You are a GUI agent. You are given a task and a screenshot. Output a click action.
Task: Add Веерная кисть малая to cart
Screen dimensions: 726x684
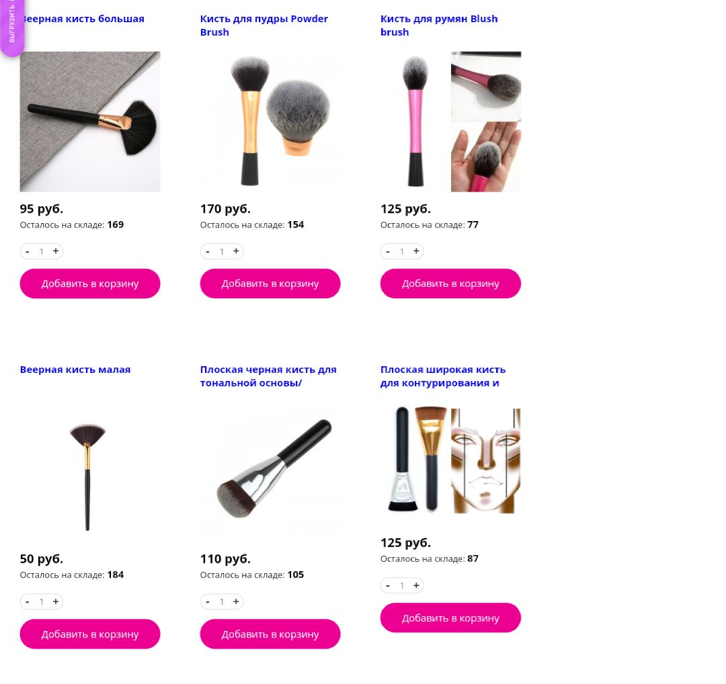click(x=90, y=634)
